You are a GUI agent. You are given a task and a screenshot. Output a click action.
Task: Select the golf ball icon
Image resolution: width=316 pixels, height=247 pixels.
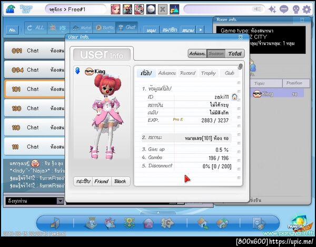coord(151,9)
